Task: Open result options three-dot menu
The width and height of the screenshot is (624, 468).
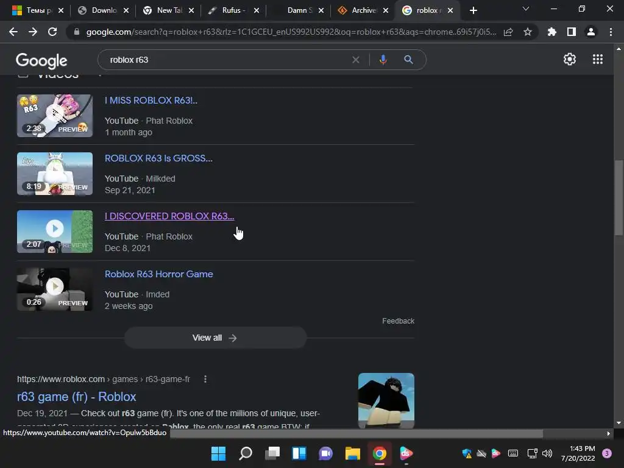Action: (205, 379)
